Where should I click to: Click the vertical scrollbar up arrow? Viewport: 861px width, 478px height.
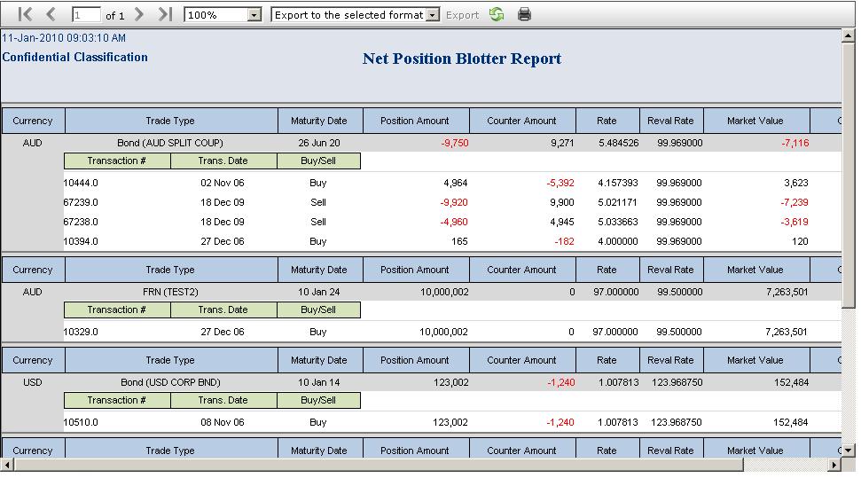click(x=849, y=36)
